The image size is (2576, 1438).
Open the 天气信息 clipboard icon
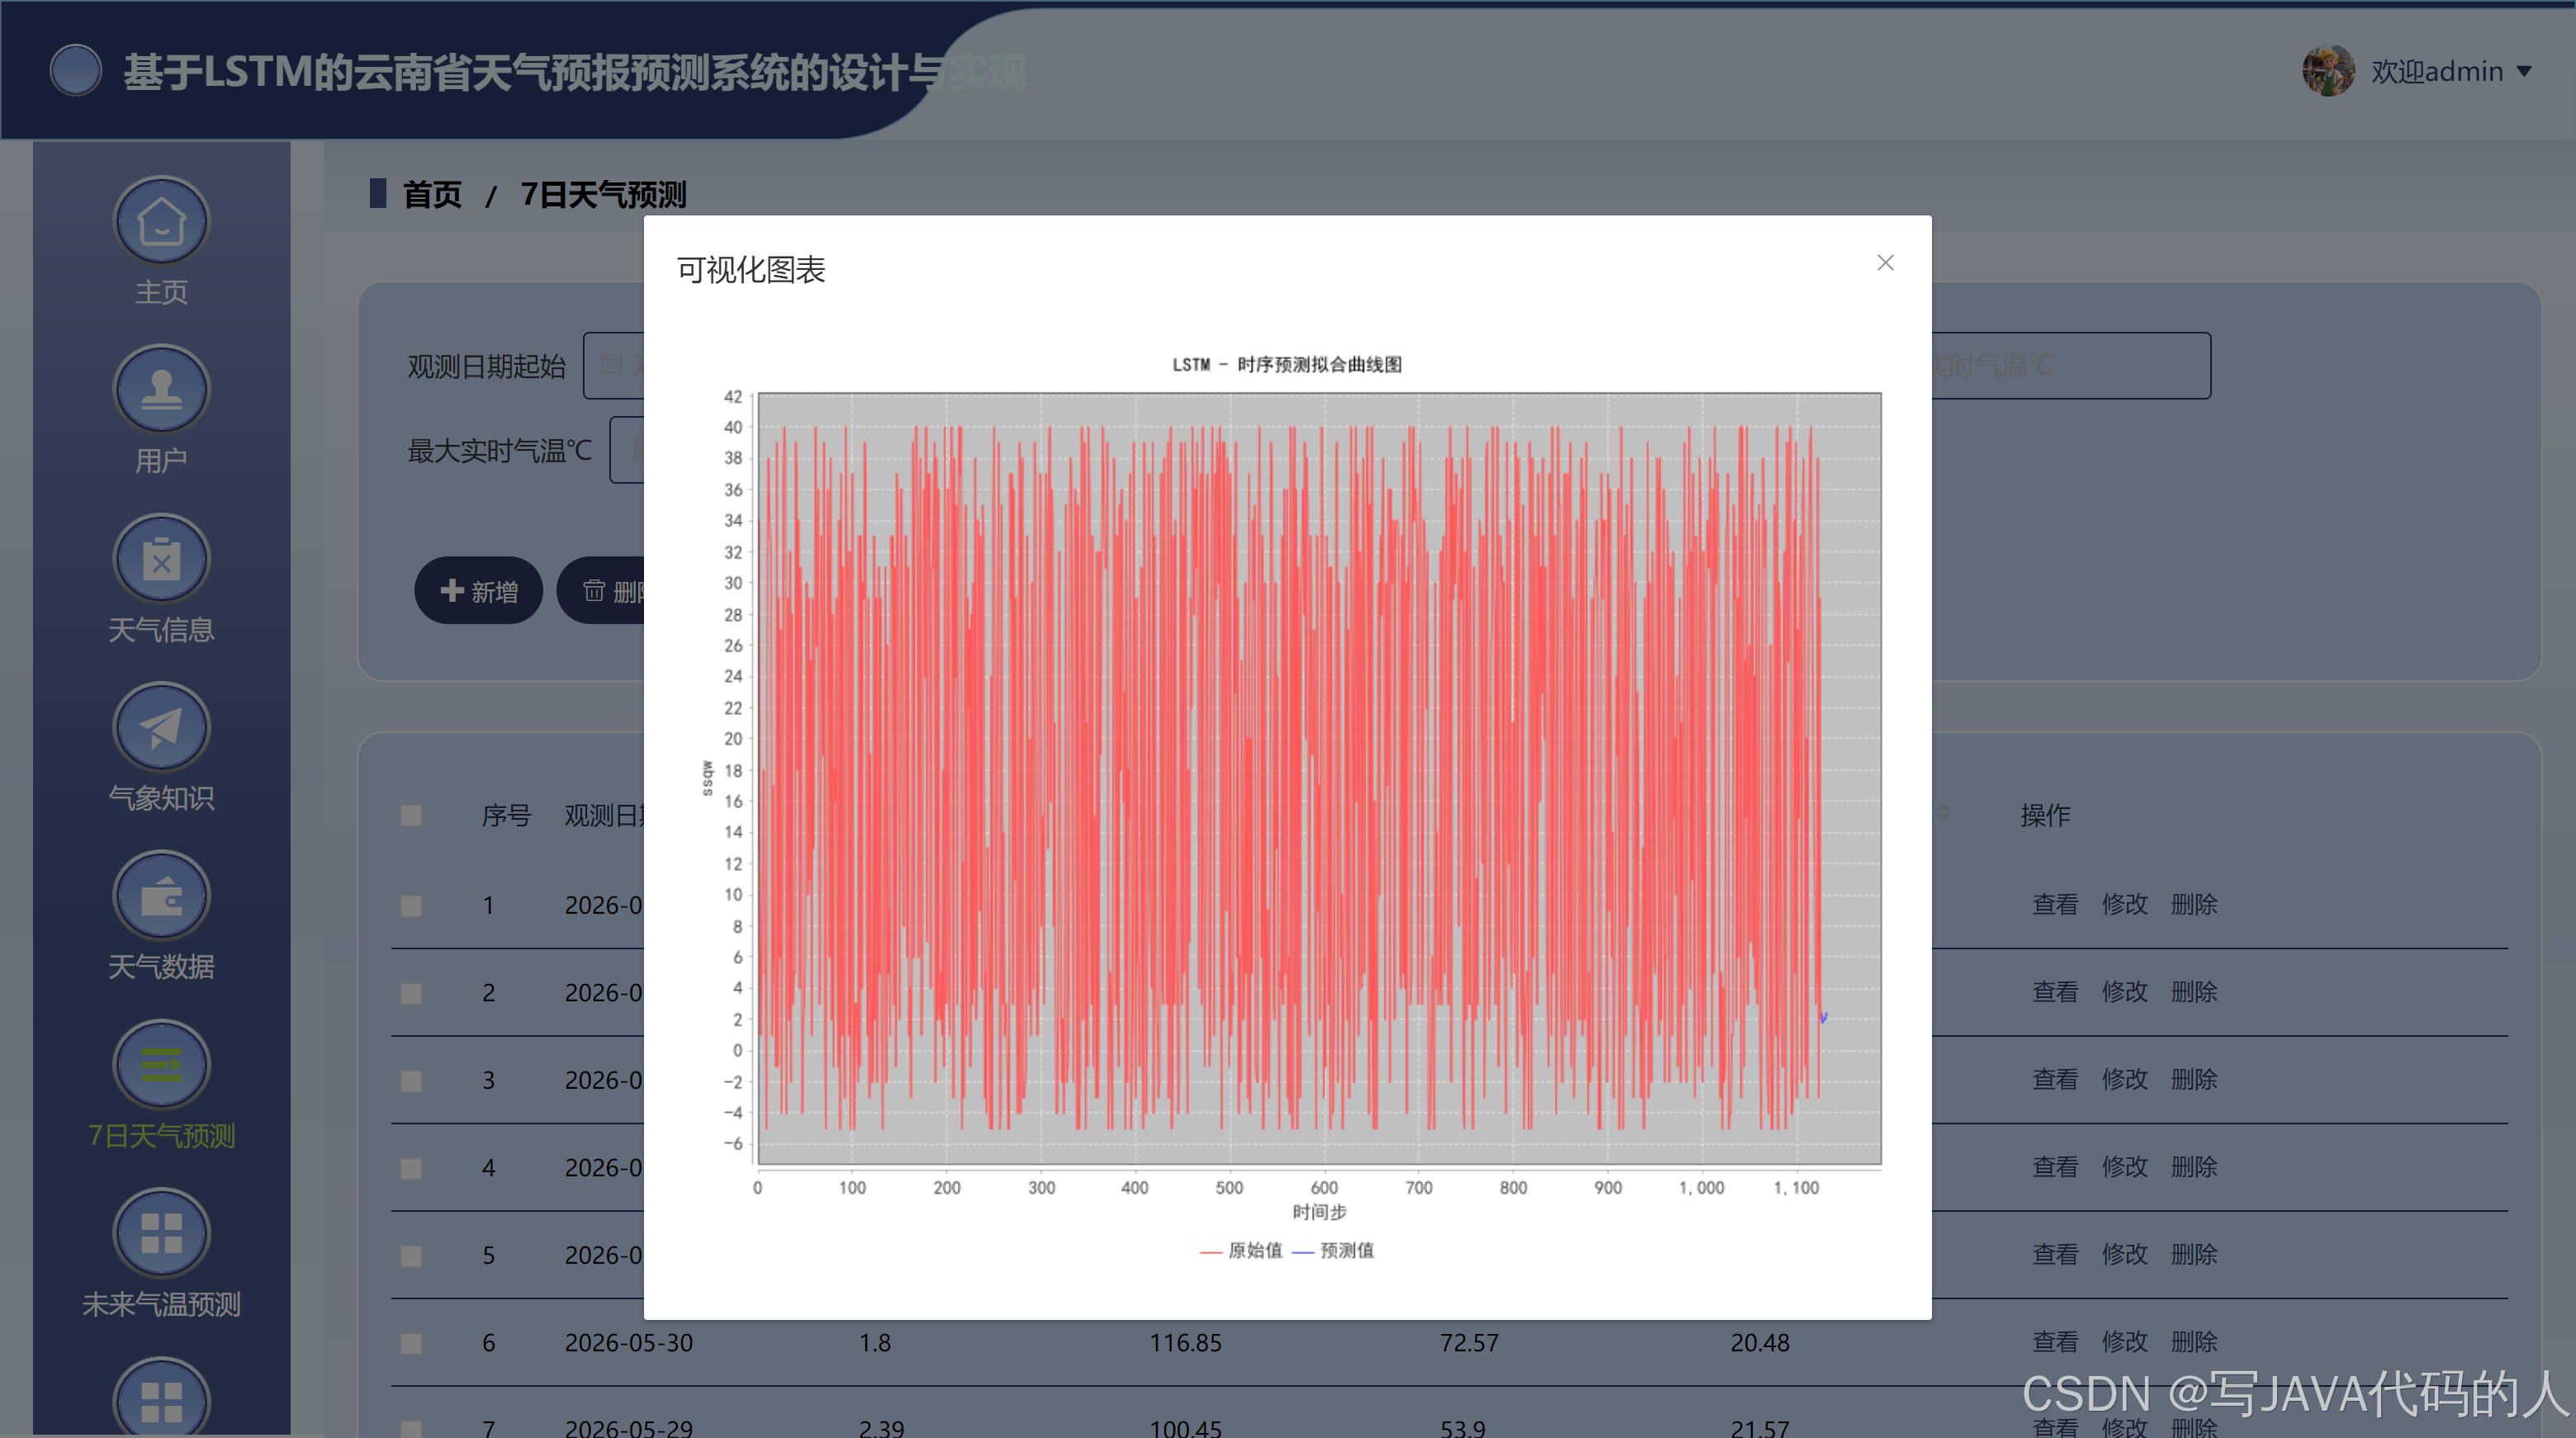(161, 560)
